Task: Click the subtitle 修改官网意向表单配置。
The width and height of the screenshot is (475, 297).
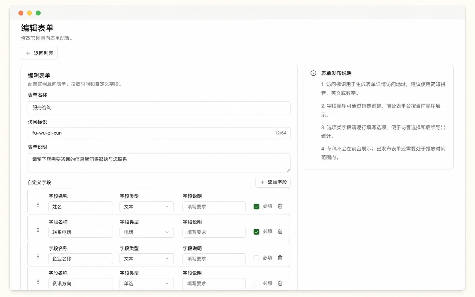Action: click(48, 38)
